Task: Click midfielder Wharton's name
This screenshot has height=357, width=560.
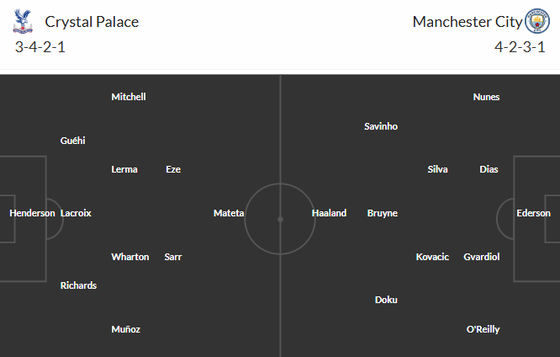Action: [x=130, y=257]
